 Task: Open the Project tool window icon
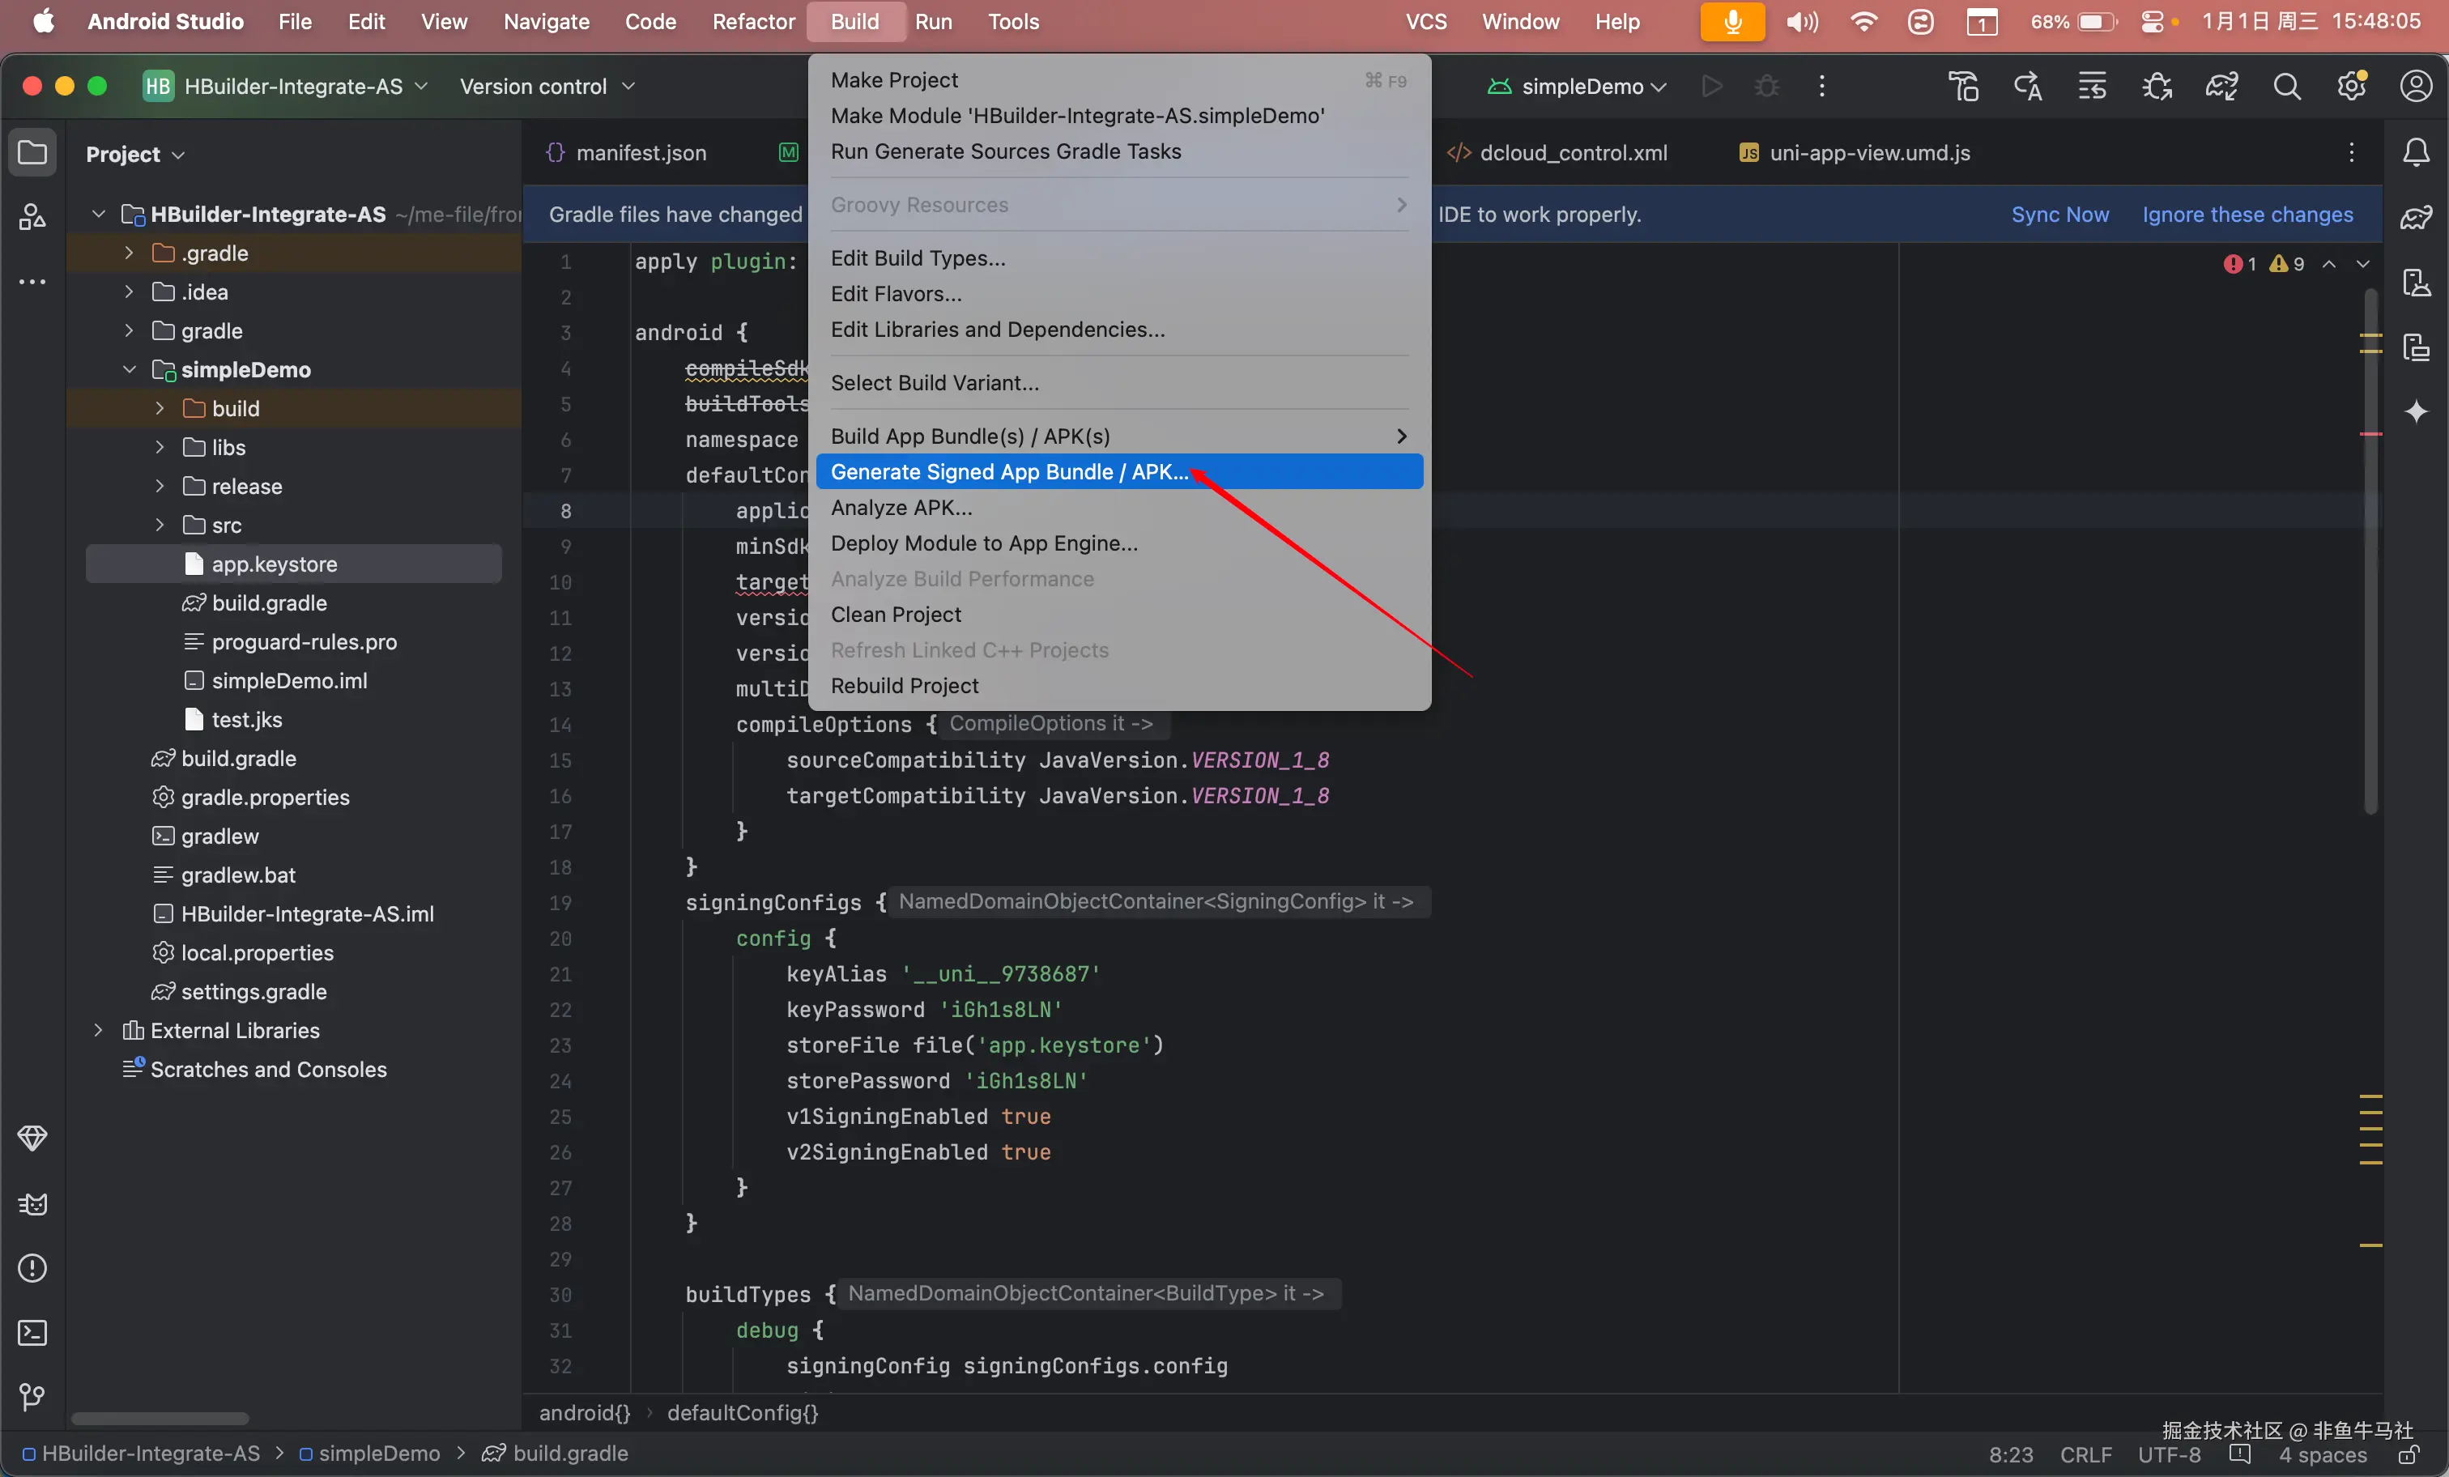click(x=32, y=153)
